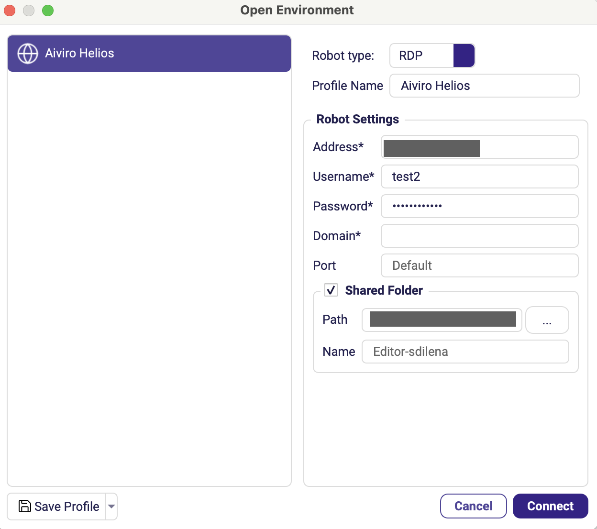Click the Shared Folder Path field
This screenshot has width=597, height=529.
(442, 320)
